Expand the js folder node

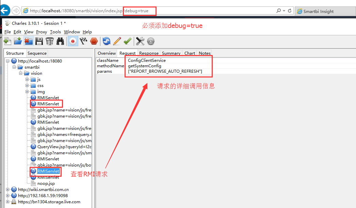click(x=27, y=80)
